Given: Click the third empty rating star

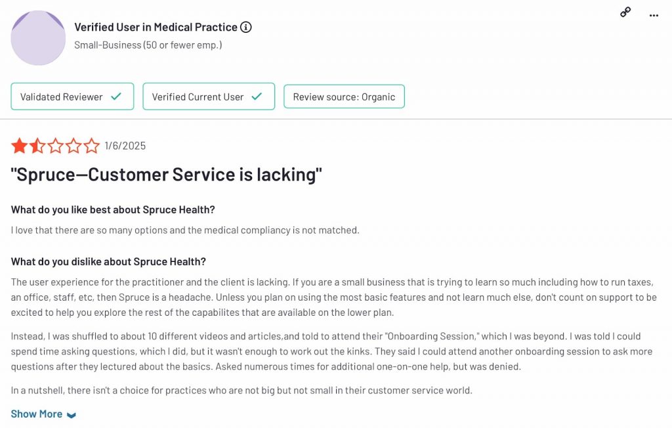Looking at the screenshot, I should 56,146.
